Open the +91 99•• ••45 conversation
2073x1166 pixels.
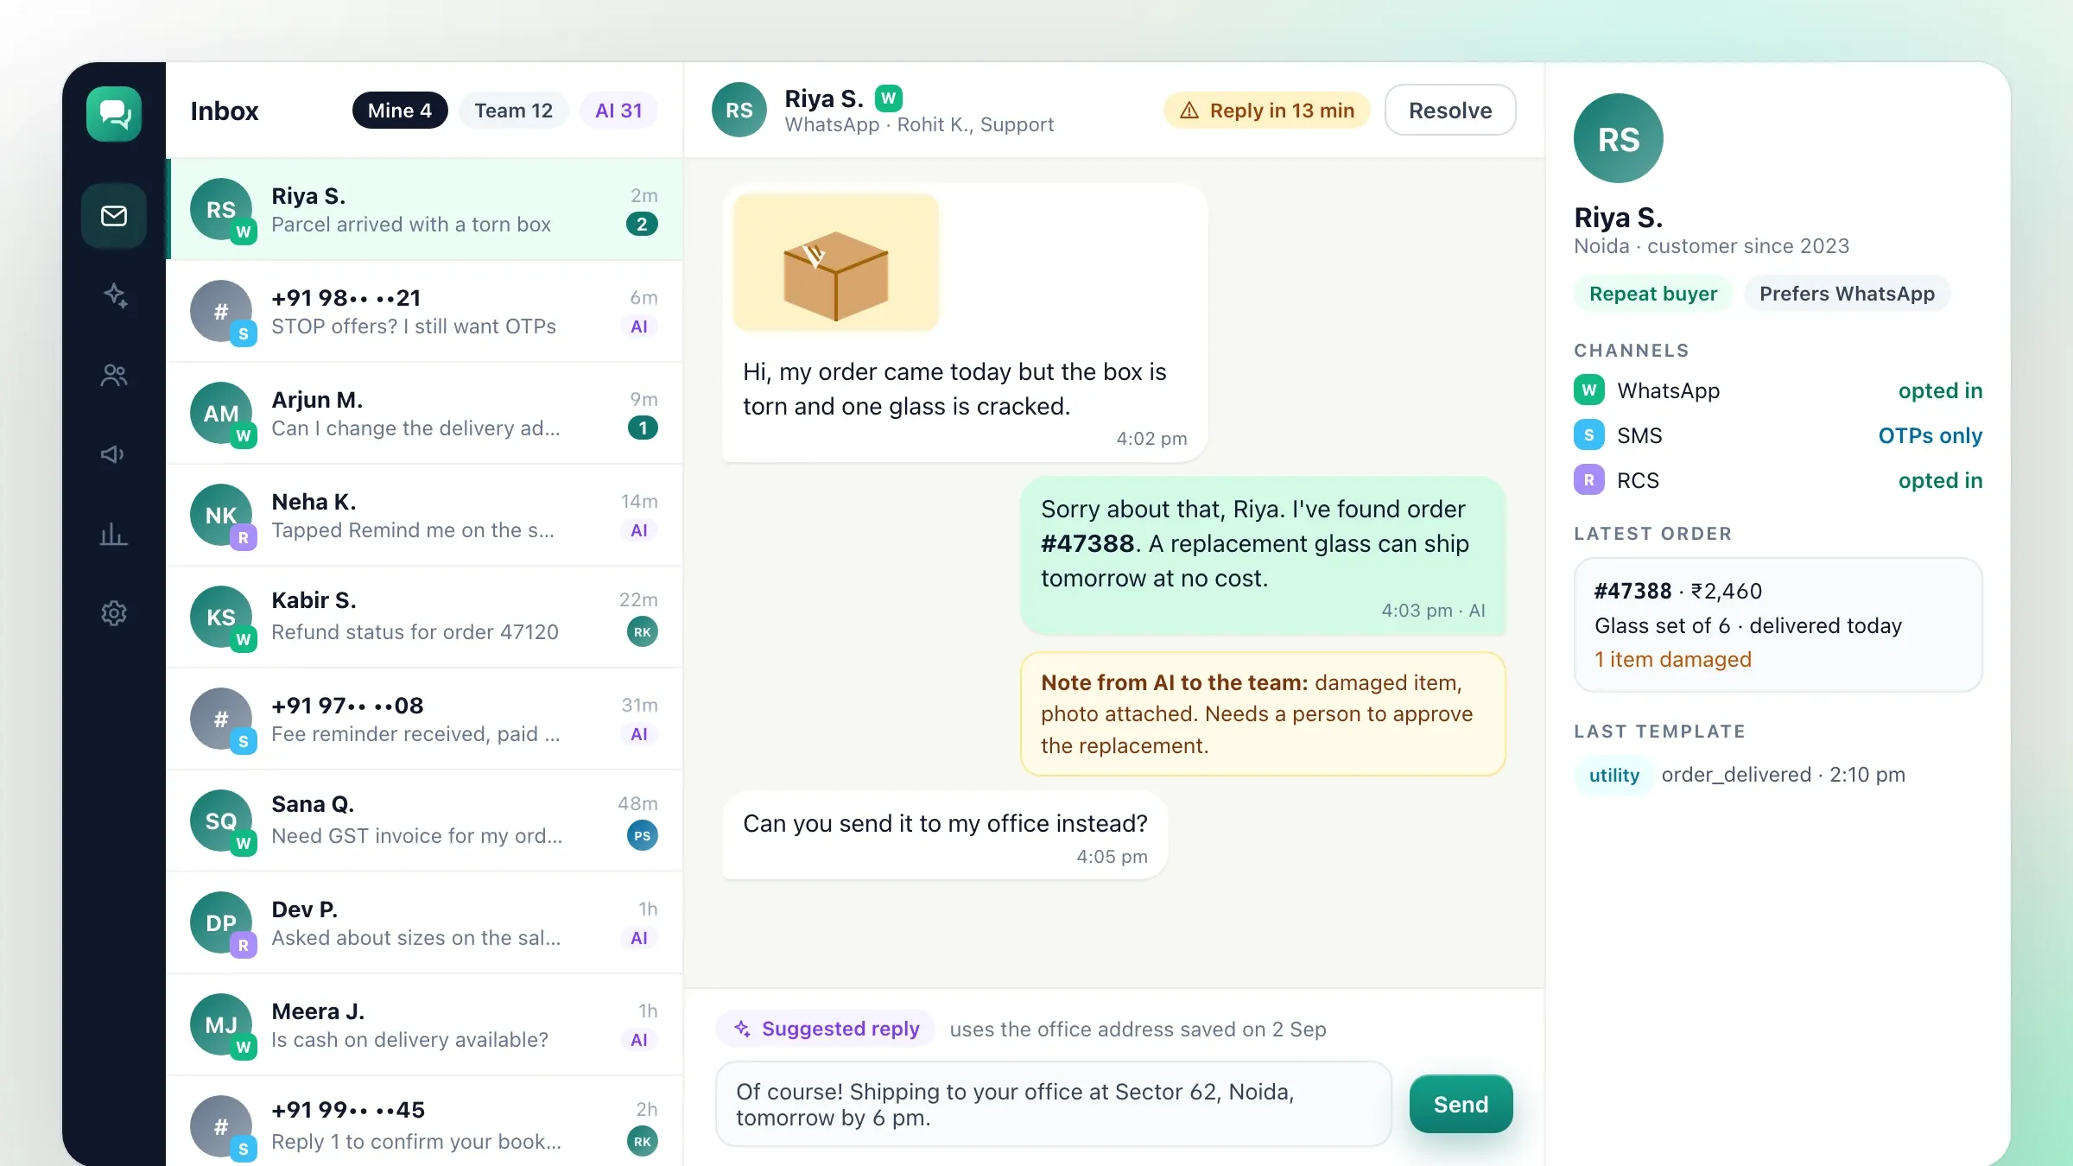(x=424, y=1121)
